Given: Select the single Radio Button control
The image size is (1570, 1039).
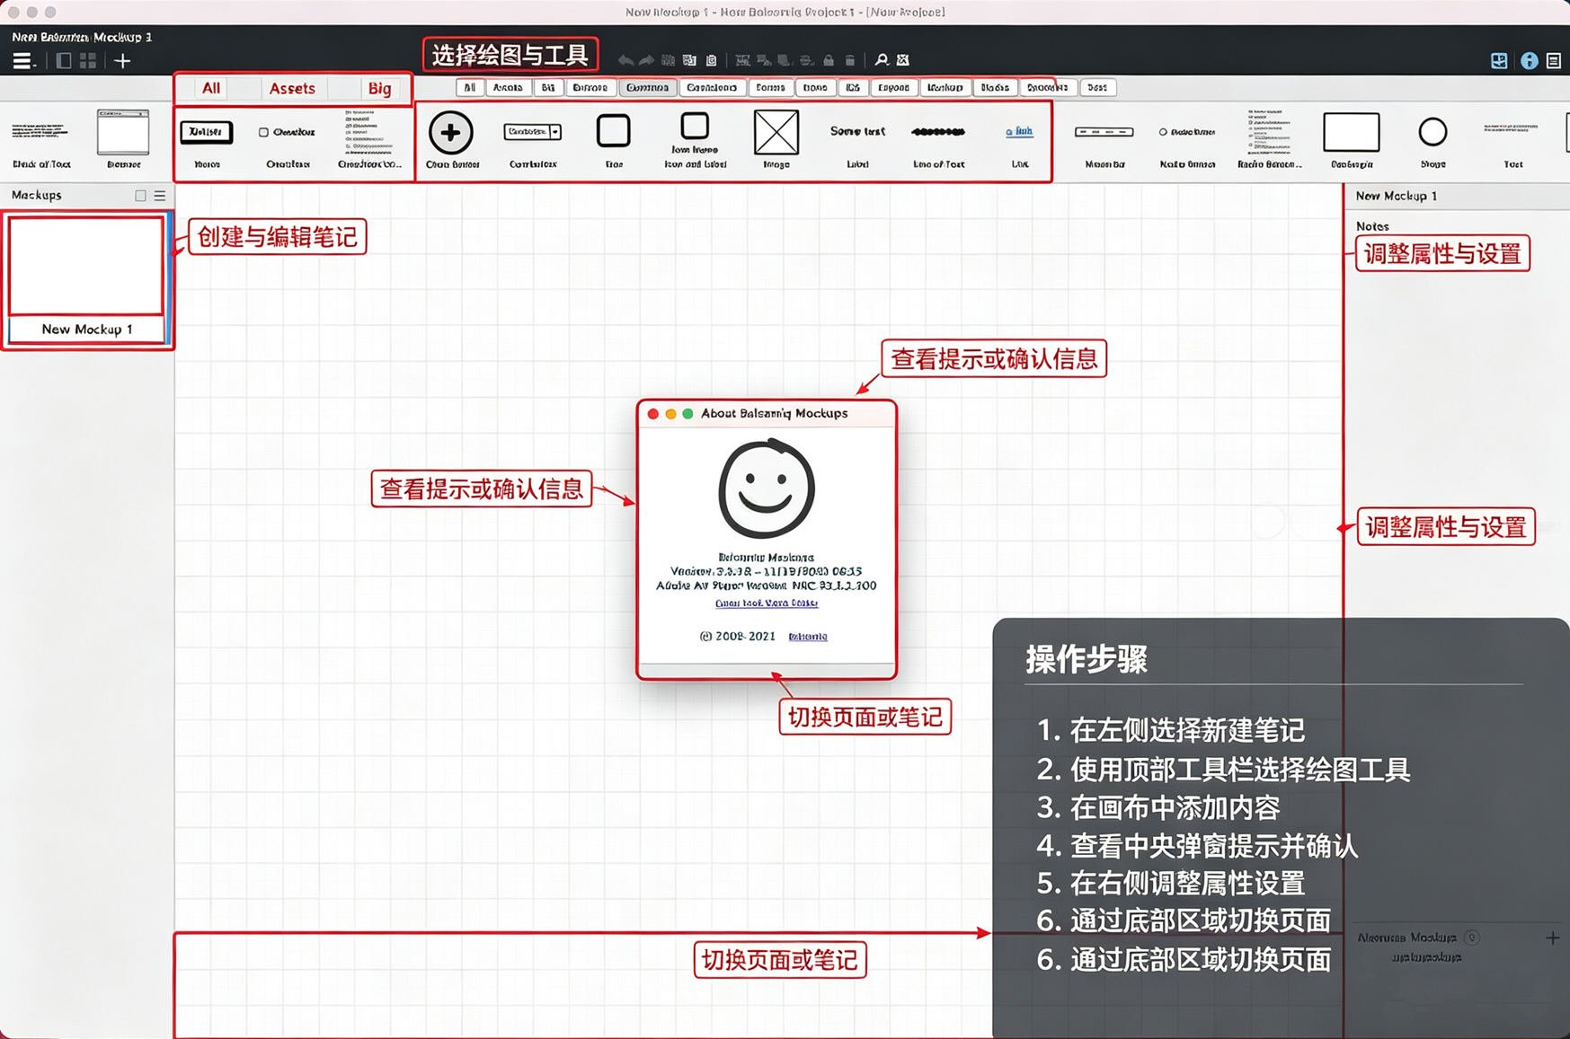Looking at the screenshot, I should (1187, 145).
